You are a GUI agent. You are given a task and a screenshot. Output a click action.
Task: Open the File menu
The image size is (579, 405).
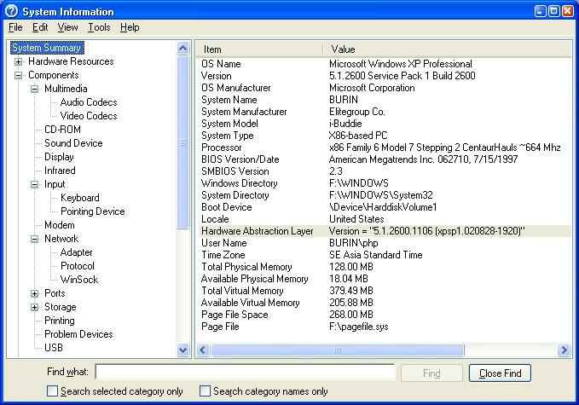click(15, 27)
